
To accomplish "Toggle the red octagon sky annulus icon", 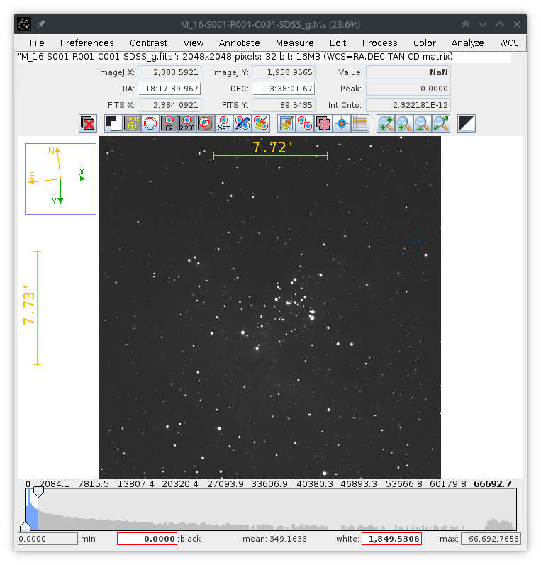I will 150,123.
